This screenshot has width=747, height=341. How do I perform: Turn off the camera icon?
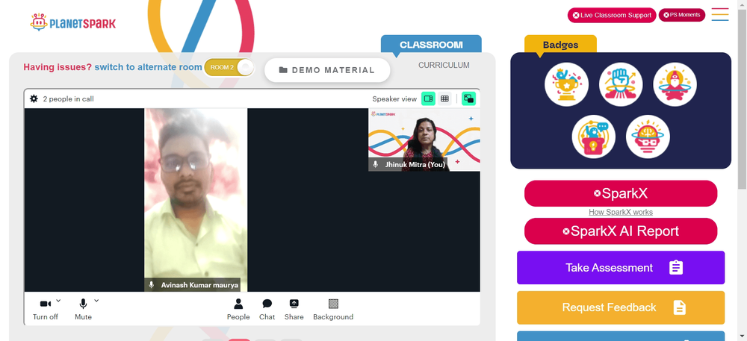pos(46,304)
